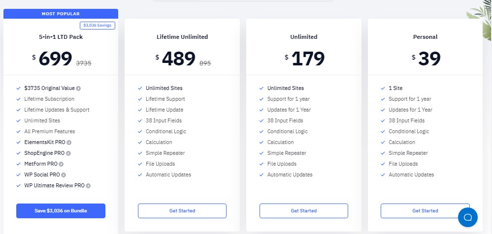Click the Most Popular banner

[61, 14]
